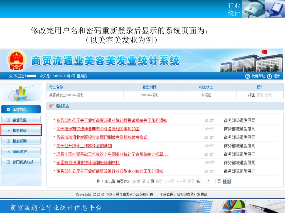Click the 转到 page jump button
This screenshot has width=285, height=213.
click(x=227, y=181)
